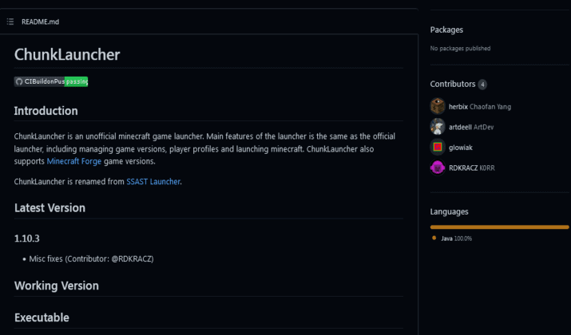Open the glowiak profile link

click(x=460, y=148)
